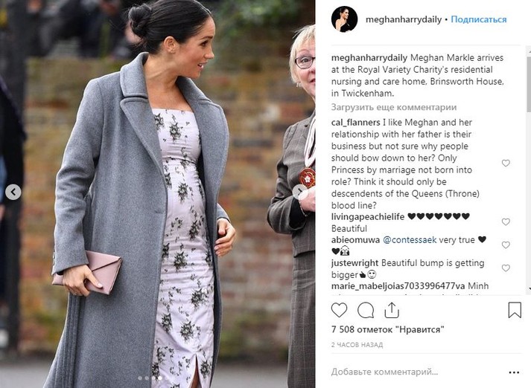This screenshot has height=388, width=531.
Task: Expand Загрузить еще комментарии
Action: (x=394, y=107)
